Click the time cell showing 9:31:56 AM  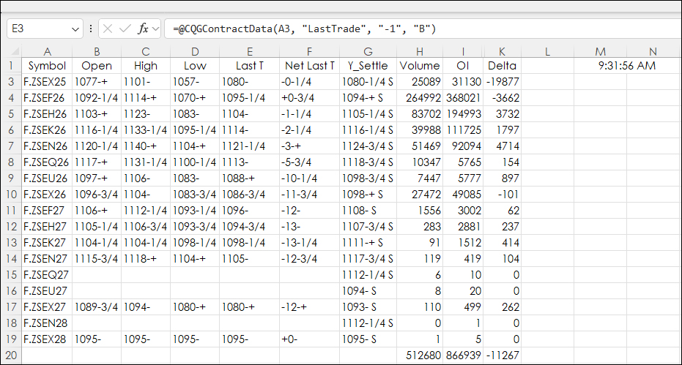point(626,66)
